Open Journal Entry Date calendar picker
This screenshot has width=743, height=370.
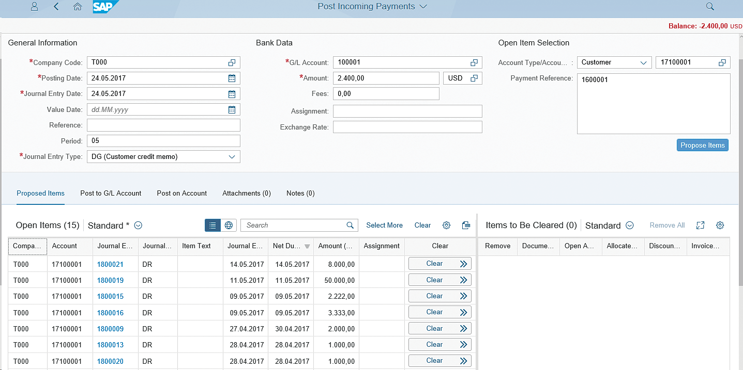(x=232, y=94)
